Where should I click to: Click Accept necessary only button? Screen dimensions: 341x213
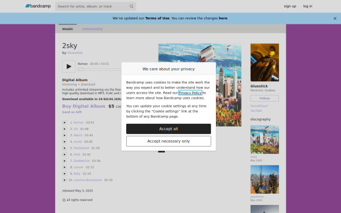pos(169,141)
